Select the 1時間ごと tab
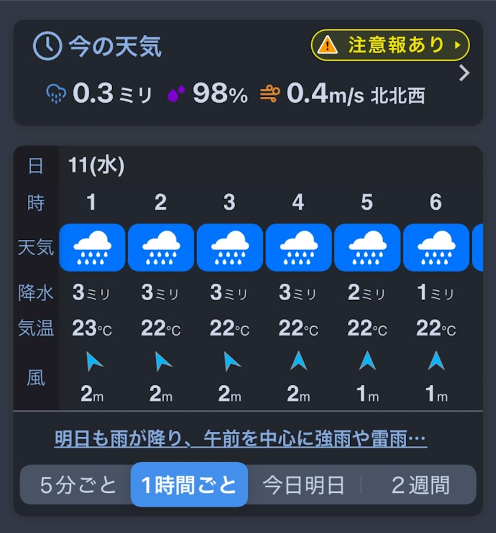 coord(189,485)
